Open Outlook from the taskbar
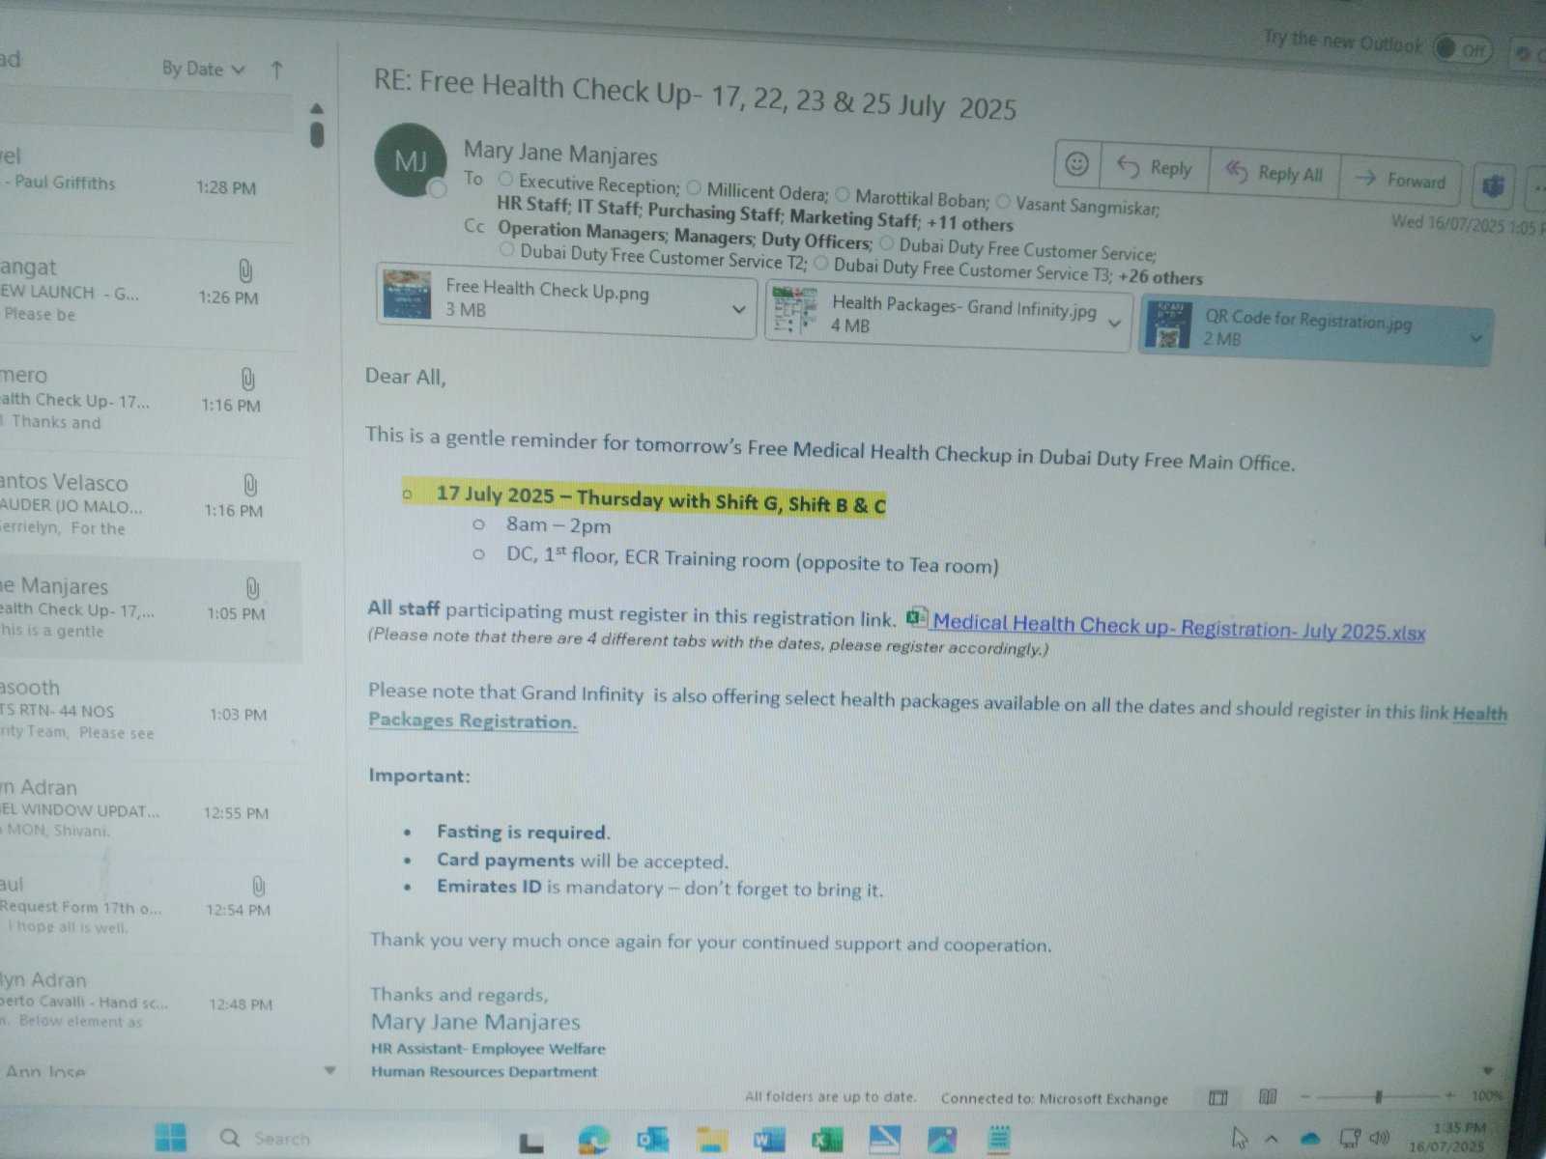 point(652,1141)
